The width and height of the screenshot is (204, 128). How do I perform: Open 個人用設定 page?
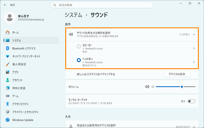tap(31, 64)
